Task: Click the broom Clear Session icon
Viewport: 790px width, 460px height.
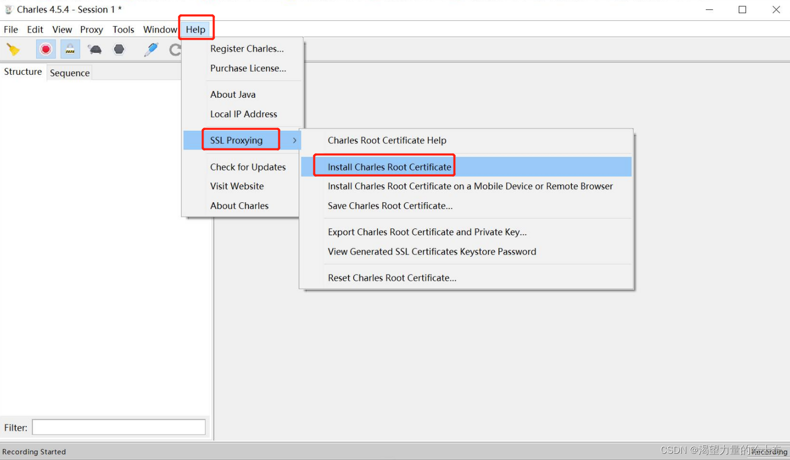Action: 13,50
